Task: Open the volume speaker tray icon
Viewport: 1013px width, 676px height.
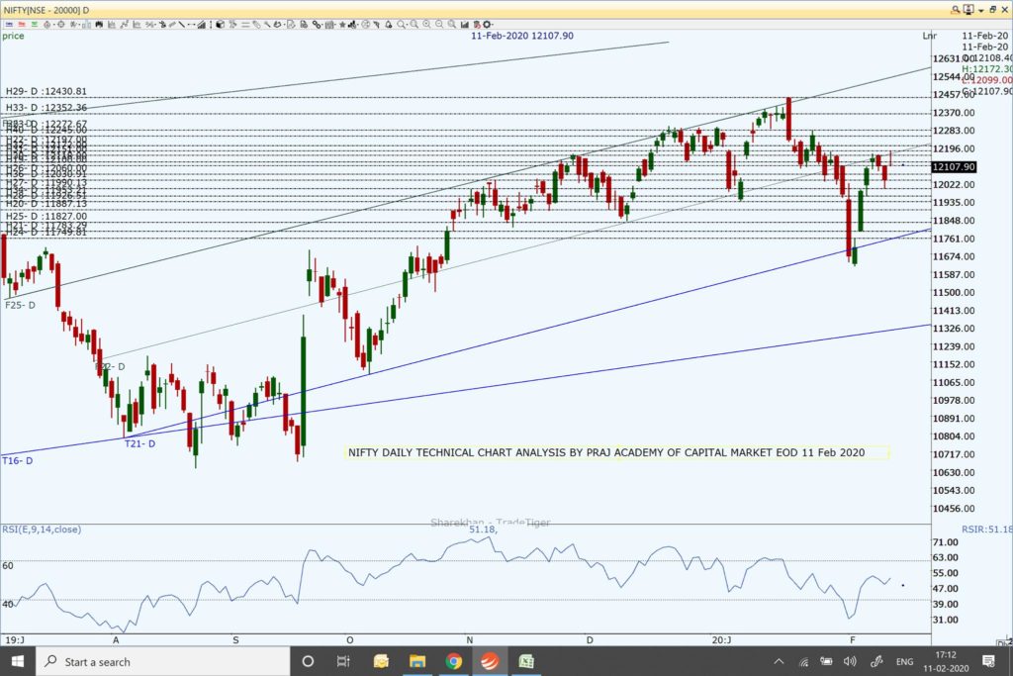Action: (850, 661)
